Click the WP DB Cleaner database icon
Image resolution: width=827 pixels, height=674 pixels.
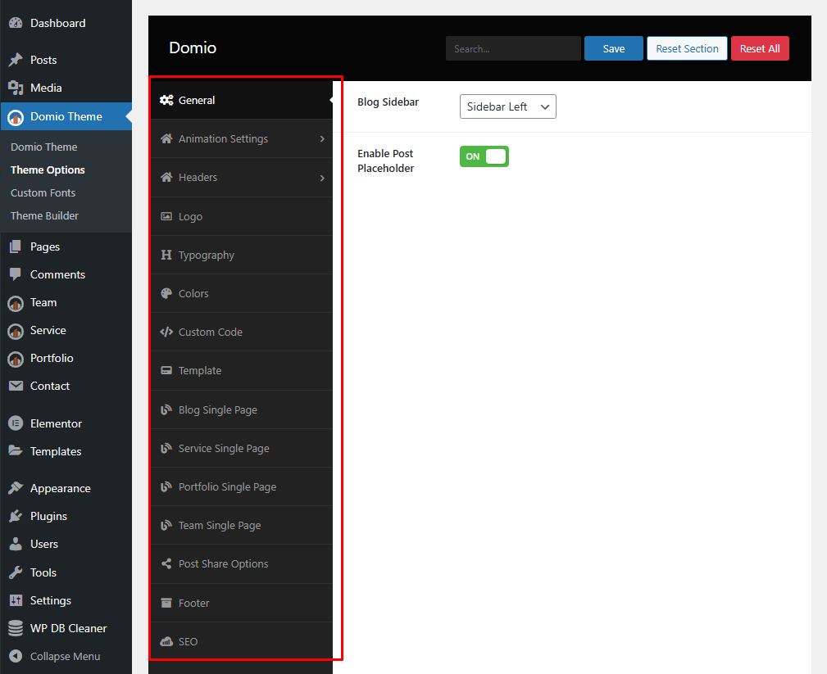click(x=16, y=628)
